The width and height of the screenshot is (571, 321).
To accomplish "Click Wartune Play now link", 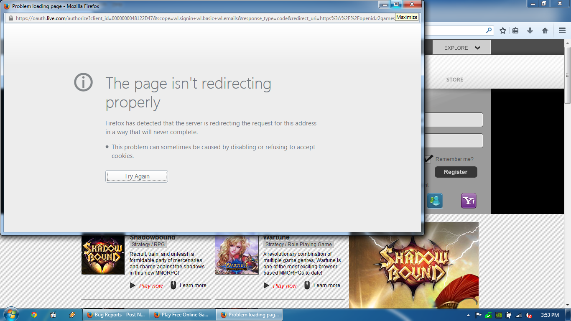I will pyautogui.click(x=285, y=286).
